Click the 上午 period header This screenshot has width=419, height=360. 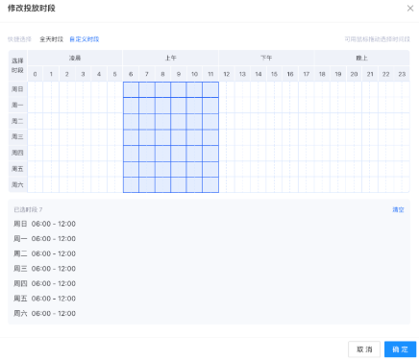pos(171,58)
